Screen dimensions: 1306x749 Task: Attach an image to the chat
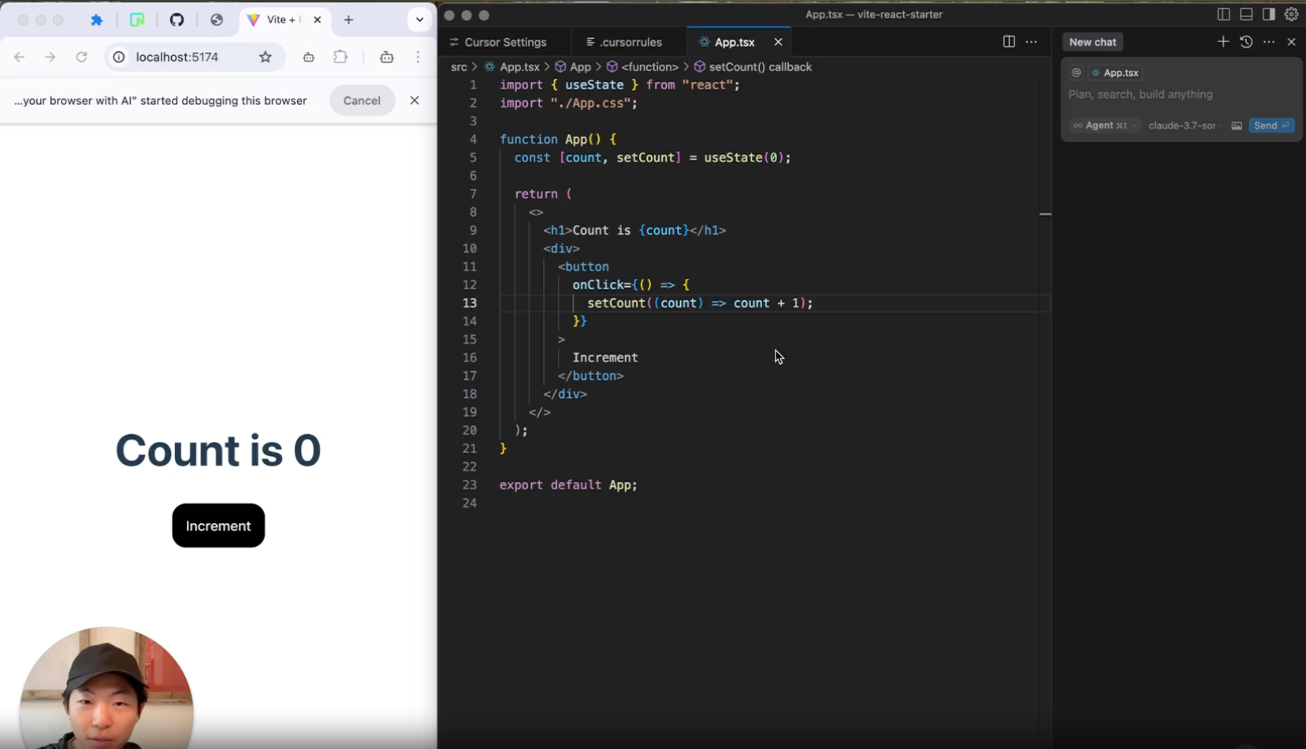coord(1236,126)
